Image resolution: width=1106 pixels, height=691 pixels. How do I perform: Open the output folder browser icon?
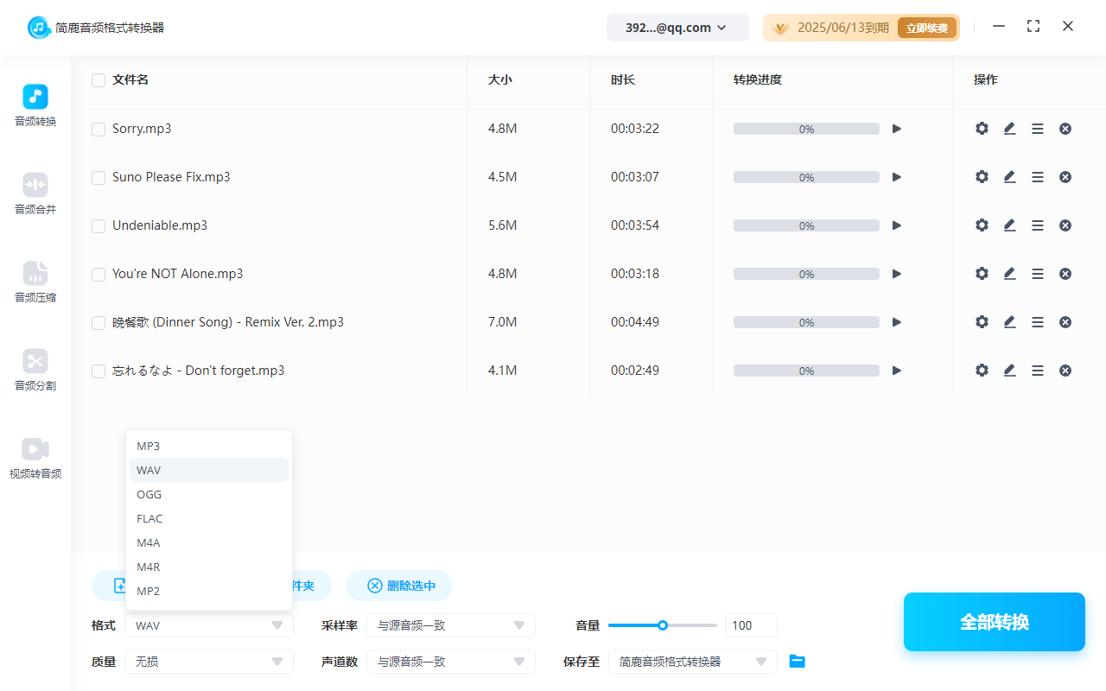pos(797,661)
